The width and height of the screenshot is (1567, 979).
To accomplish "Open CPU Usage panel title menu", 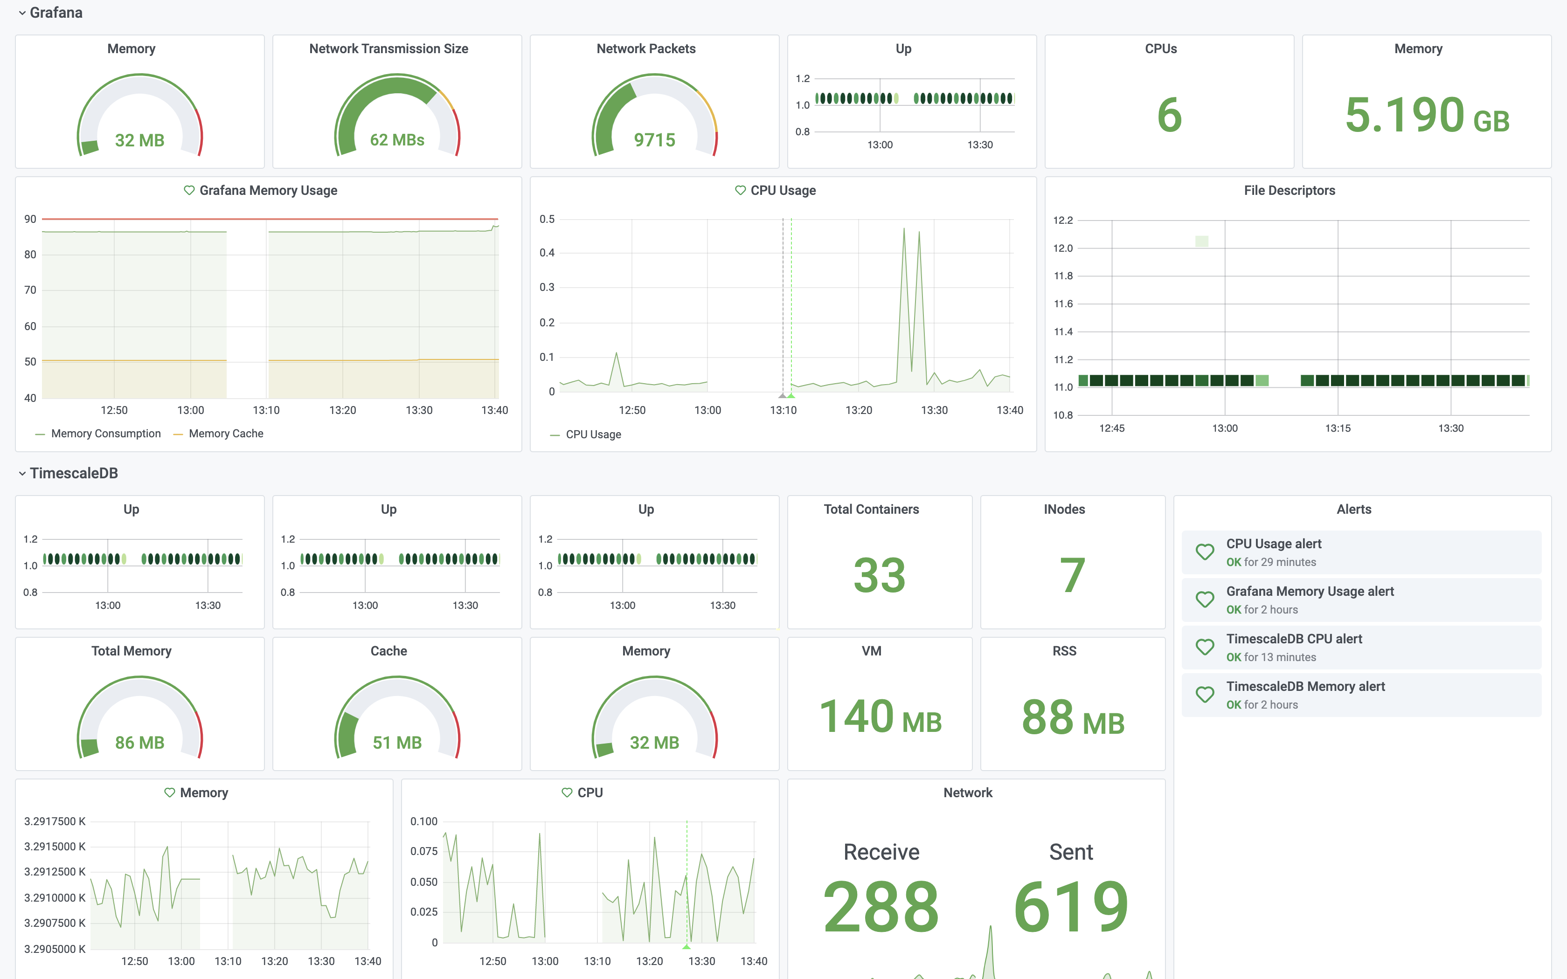I will click(783, 190).
